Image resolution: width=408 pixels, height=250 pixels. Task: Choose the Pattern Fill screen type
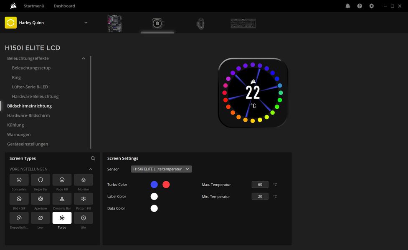click(x=84, y=199)
